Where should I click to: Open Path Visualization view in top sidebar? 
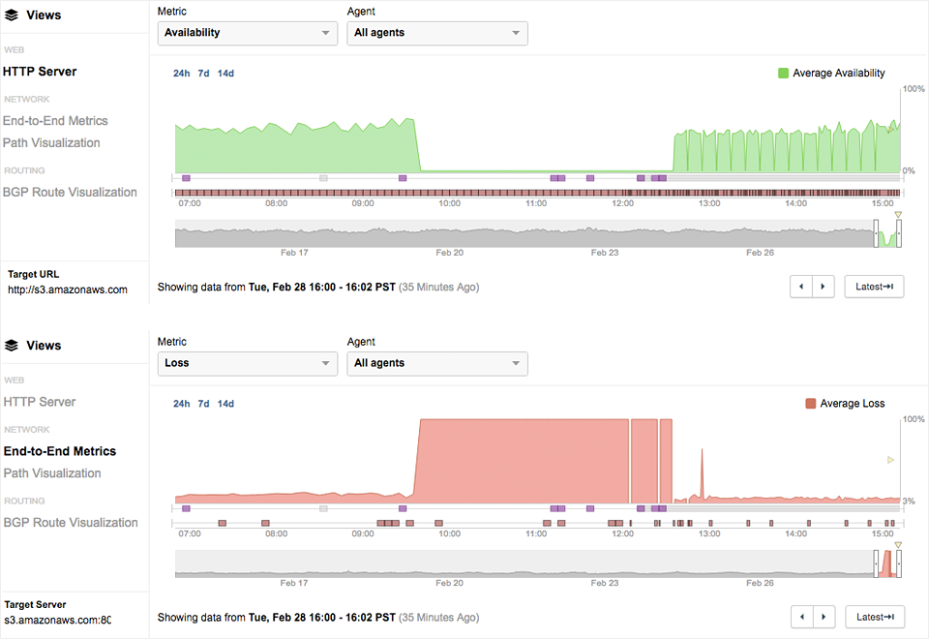tap(51, 143)
